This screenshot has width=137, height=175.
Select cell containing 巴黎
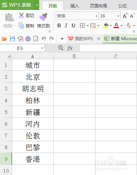point(33,147)
